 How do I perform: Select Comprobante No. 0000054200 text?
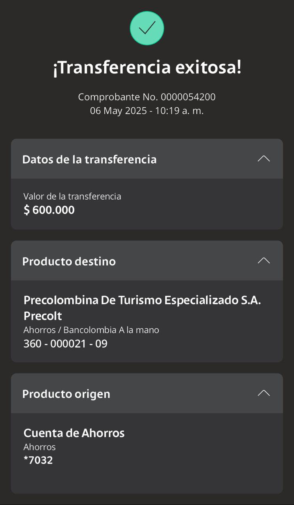tap(147, 97)
